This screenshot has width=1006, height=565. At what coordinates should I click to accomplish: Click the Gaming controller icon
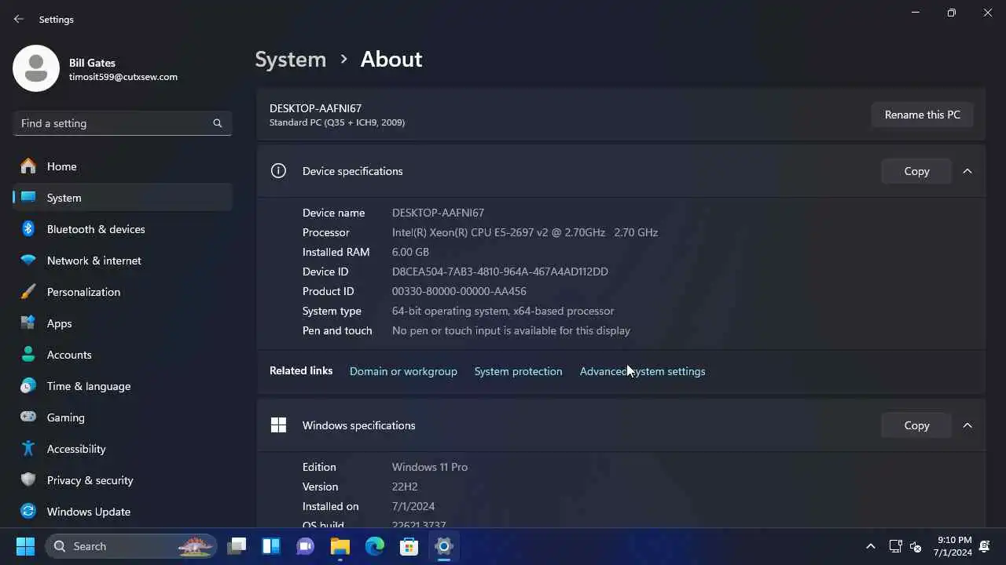pos(28,417)
